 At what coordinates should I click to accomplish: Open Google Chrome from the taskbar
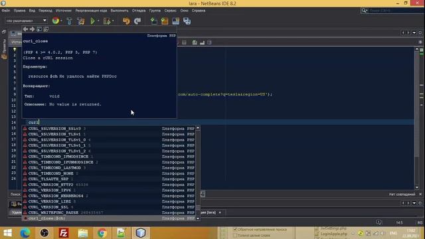point(102,233)
